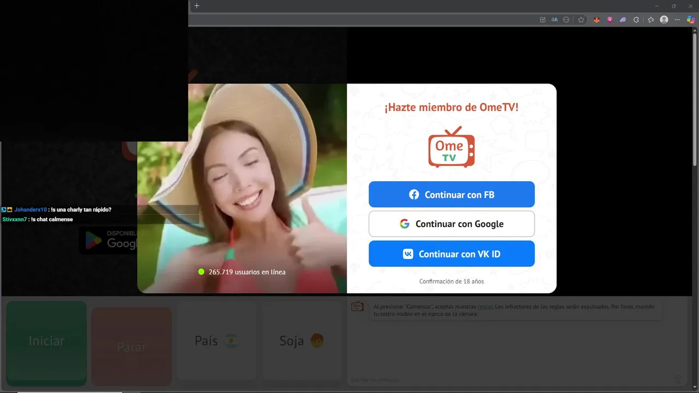Open the emoji picker in message box

pos(677,379)
